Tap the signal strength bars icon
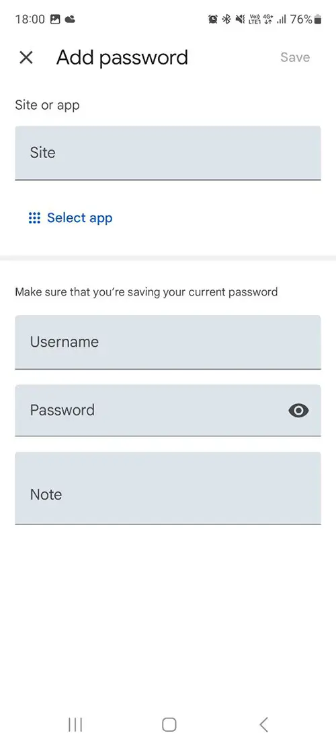 coord(282,19)
